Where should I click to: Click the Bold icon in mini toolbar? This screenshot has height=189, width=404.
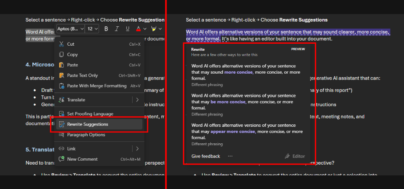[x=106, y=28]
